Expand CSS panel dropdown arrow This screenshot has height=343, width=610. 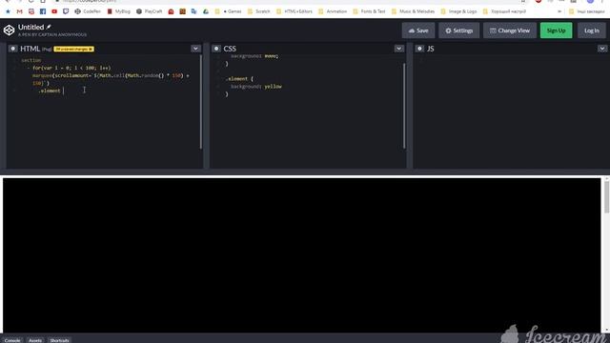pos(398,49)
